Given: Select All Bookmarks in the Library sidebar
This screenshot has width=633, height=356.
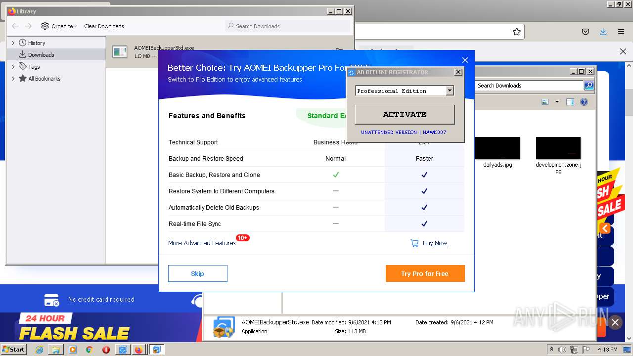Looking at the screenshot, I should tap(45, 79).
